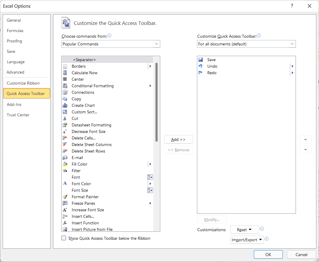
Task: Click the Add >> button
Action: (178, 139)
